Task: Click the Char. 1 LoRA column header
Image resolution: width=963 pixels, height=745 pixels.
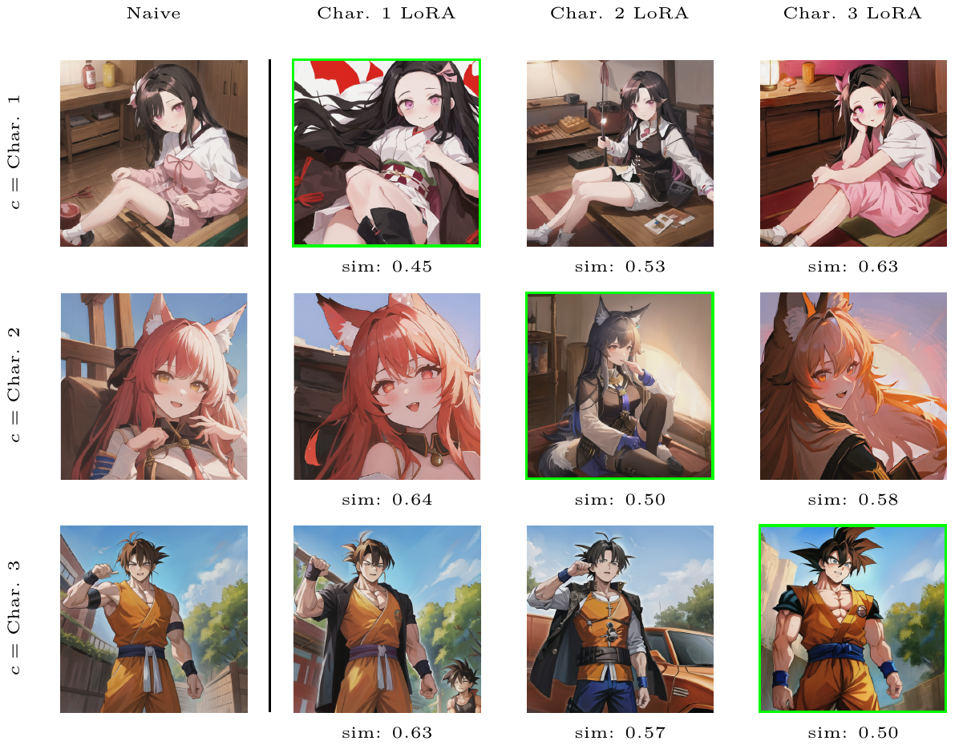Action: click(386, 14)
